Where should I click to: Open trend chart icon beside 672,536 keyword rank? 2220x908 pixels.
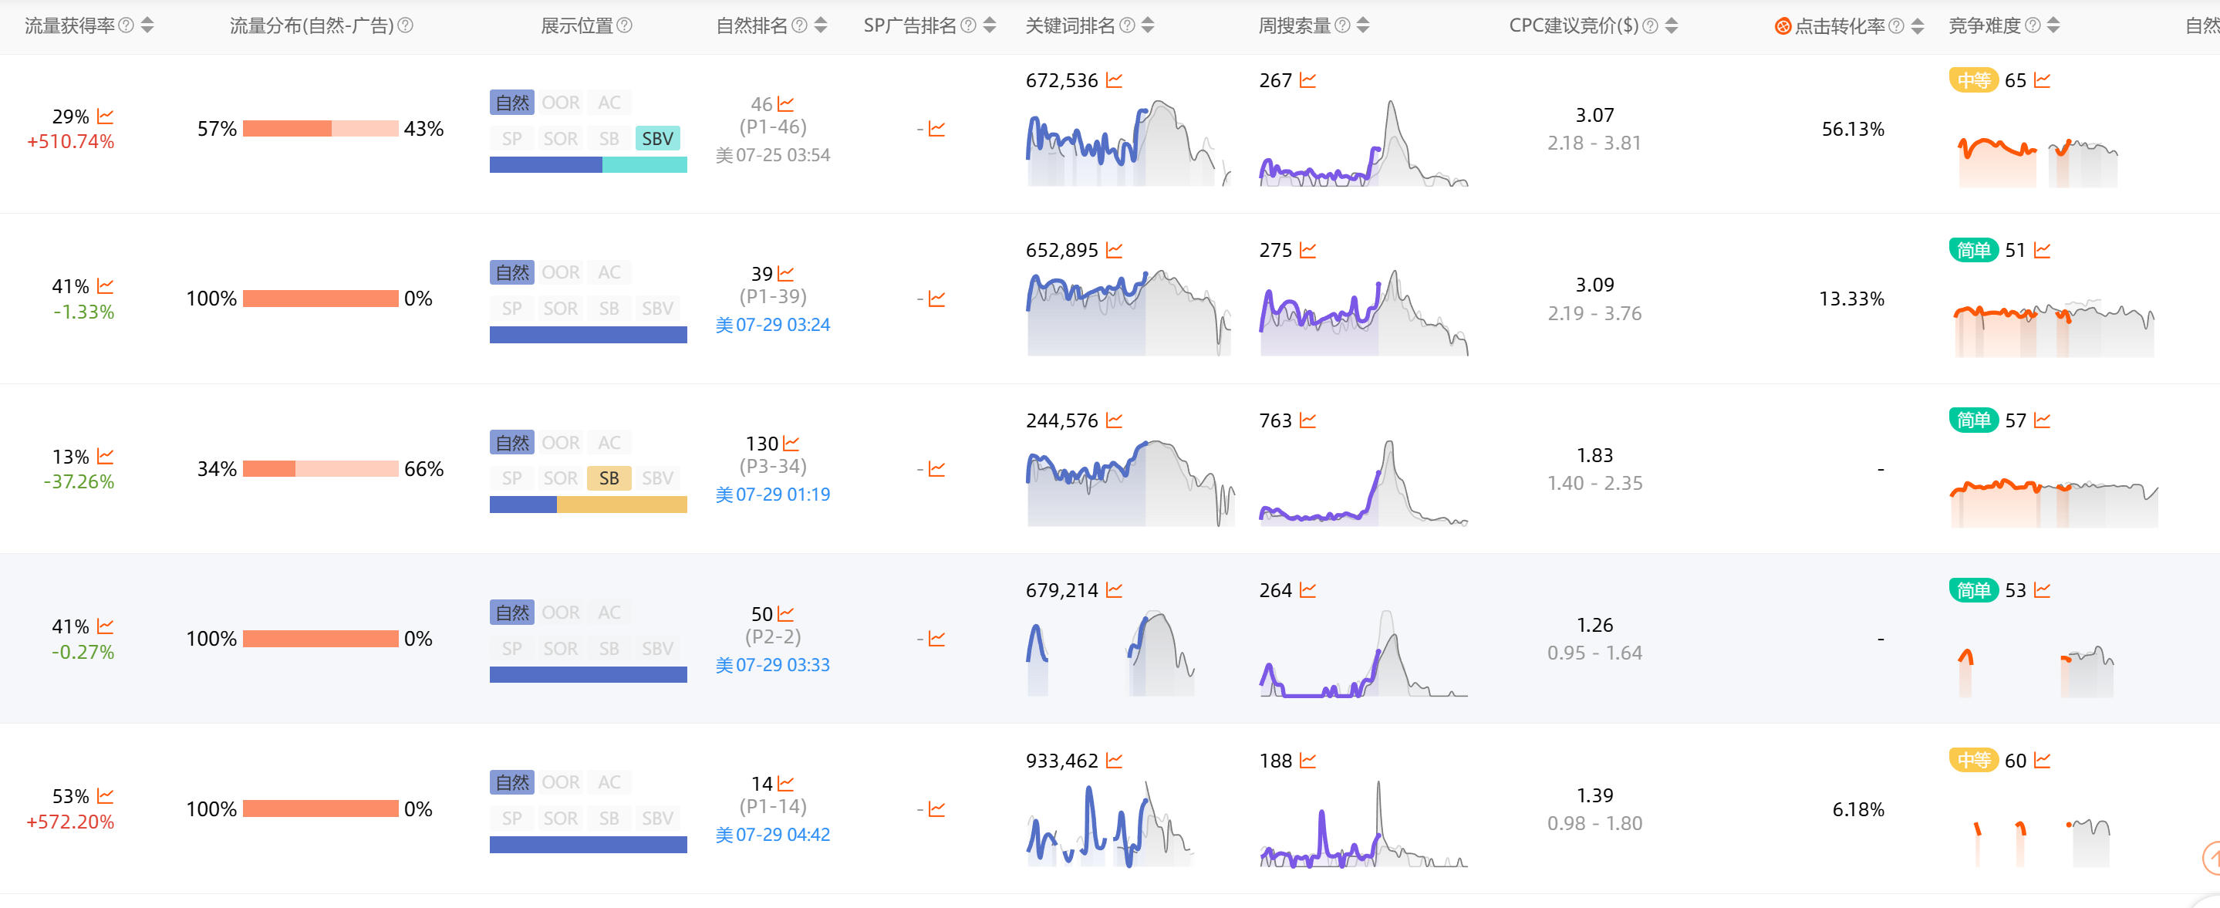[x=1115, y=80]
